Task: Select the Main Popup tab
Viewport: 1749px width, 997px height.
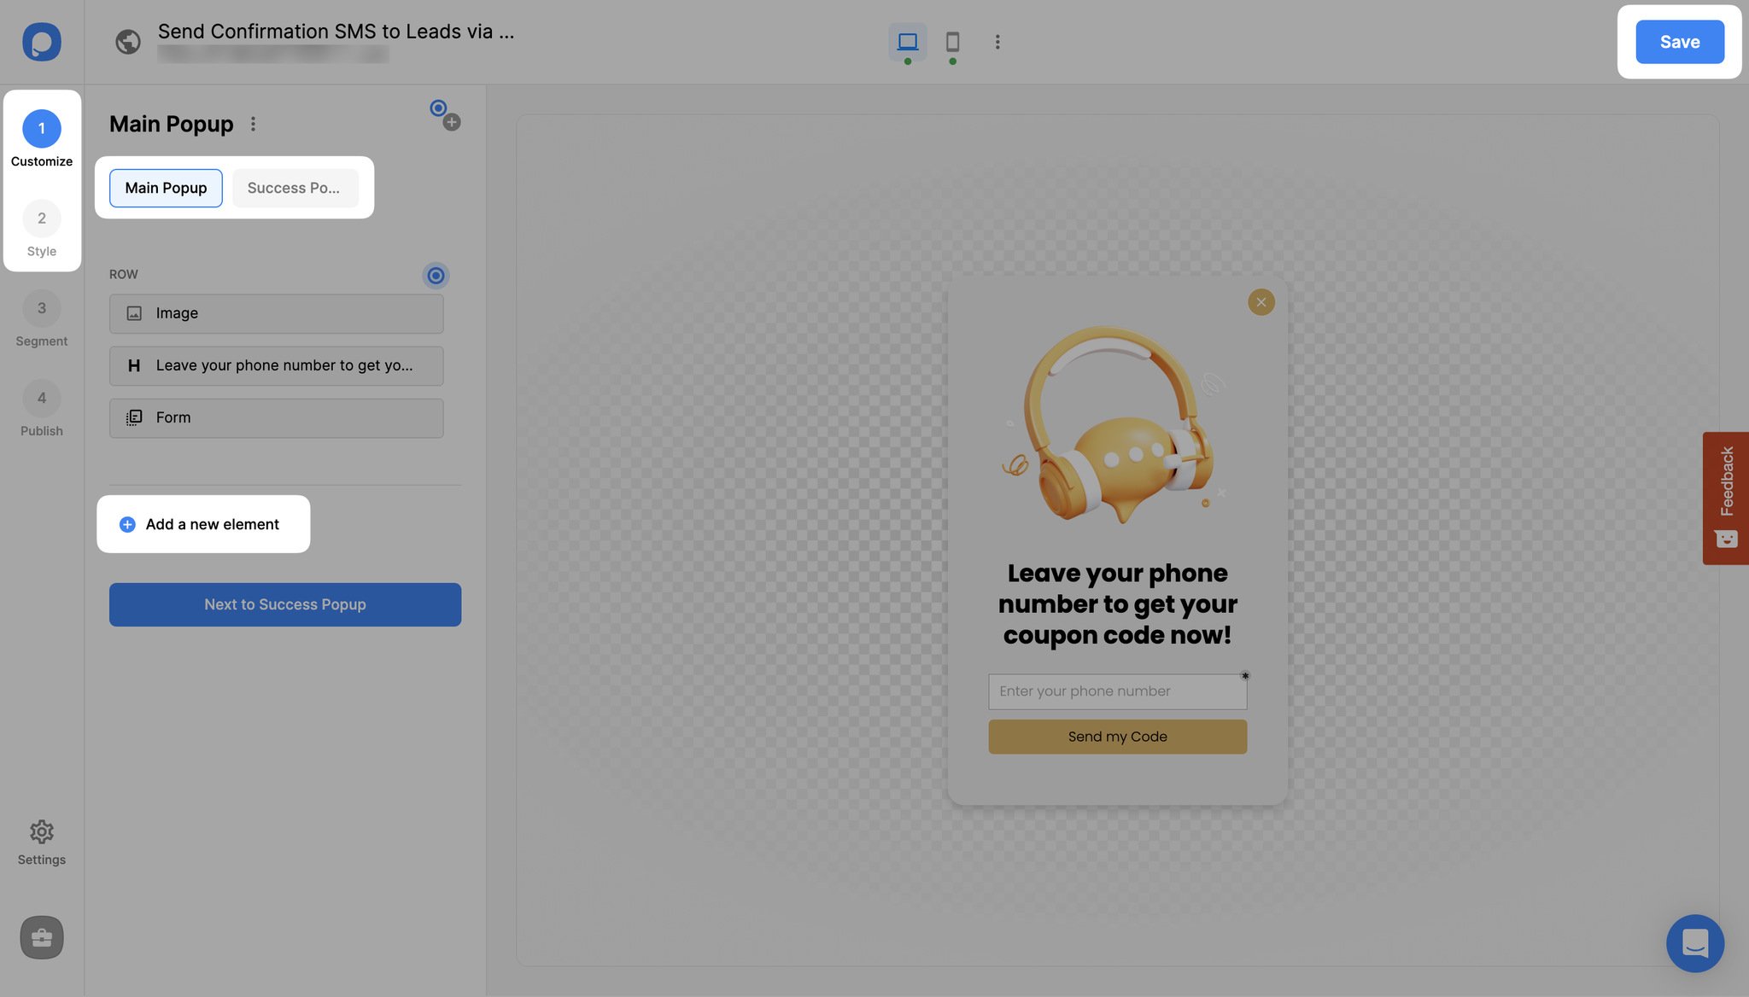Action: click(x=166, y=188)
